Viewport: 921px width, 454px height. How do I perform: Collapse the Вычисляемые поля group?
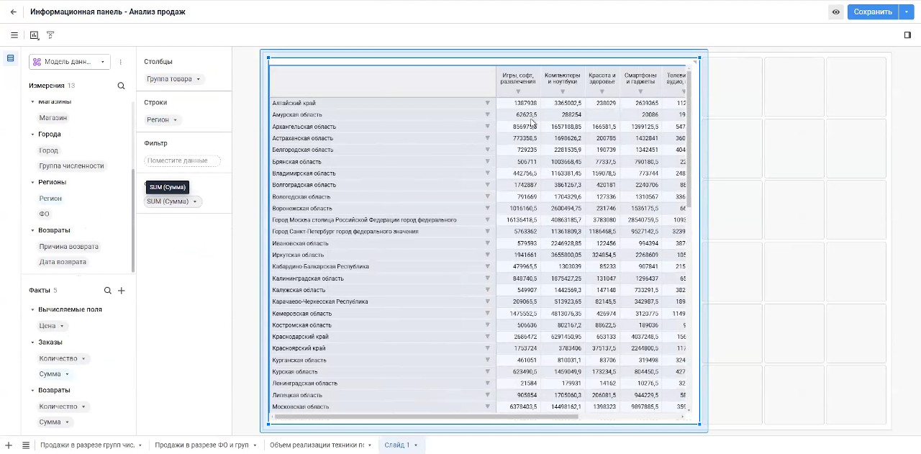[32, 309]
